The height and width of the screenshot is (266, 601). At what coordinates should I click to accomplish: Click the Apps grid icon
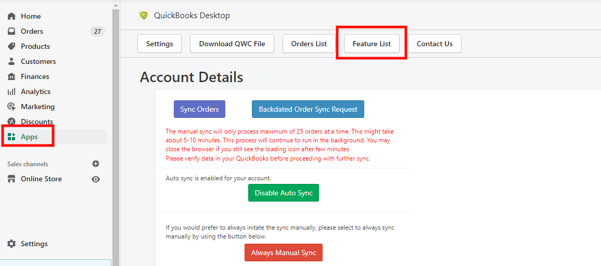click(x=11, y=137)
